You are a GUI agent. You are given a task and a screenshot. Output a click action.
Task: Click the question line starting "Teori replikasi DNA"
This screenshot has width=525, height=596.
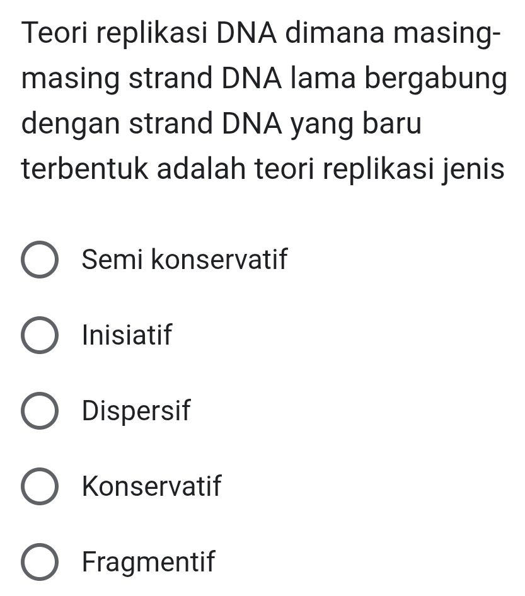pyautogui.click(x=262, y=33)
